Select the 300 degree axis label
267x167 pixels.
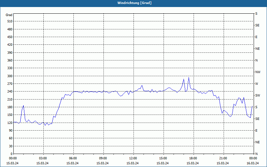coord(10,76)
